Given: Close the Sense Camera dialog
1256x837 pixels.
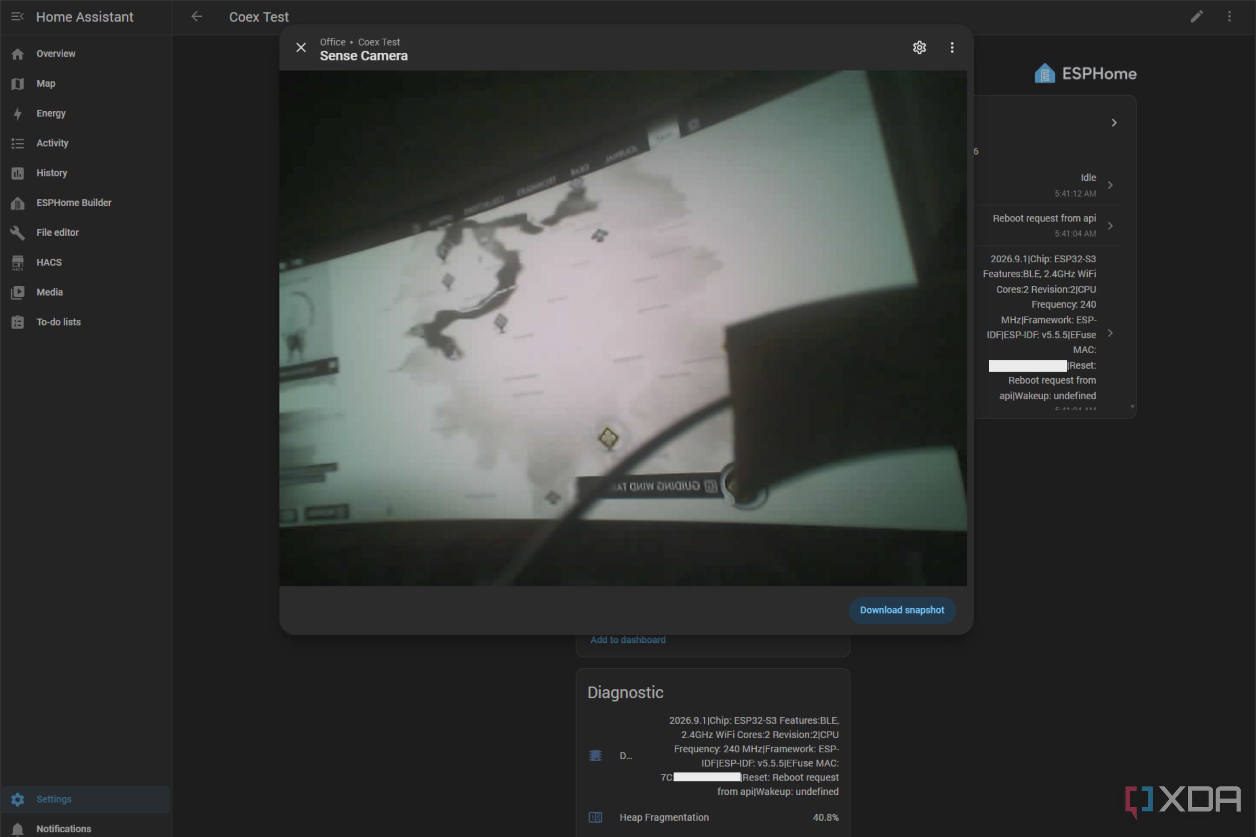Looking at the screenshot, I should pyautogui.click(x=301, y=48).
